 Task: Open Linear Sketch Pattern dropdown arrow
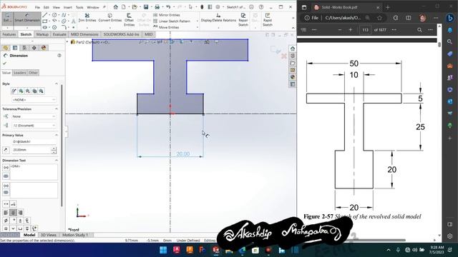[198, 21]
